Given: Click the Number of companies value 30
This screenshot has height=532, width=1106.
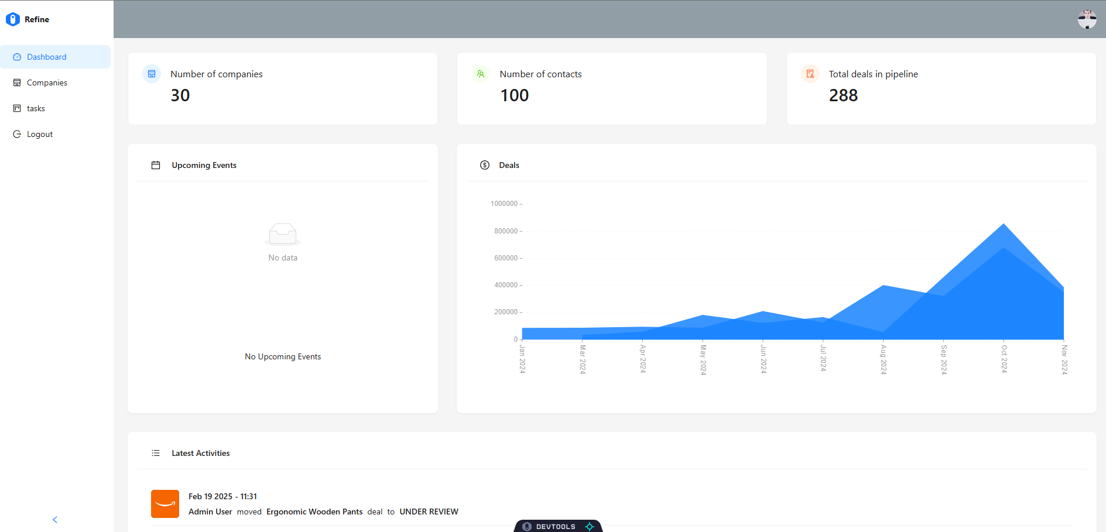Looking at the screenshot, I should (180, 95).
